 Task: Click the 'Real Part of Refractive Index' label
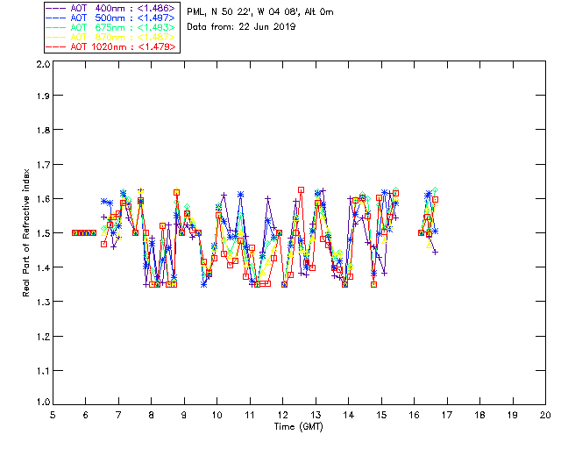point(26,232)
